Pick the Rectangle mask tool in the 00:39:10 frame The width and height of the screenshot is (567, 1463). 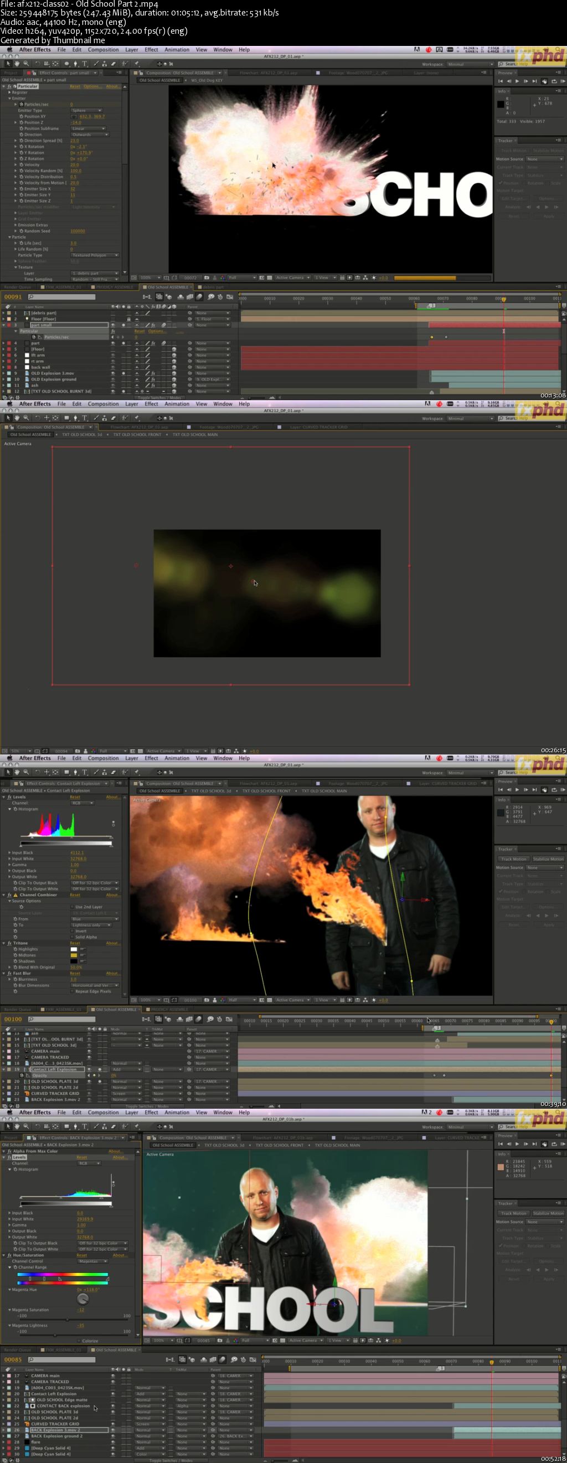(x=66, y=772)
